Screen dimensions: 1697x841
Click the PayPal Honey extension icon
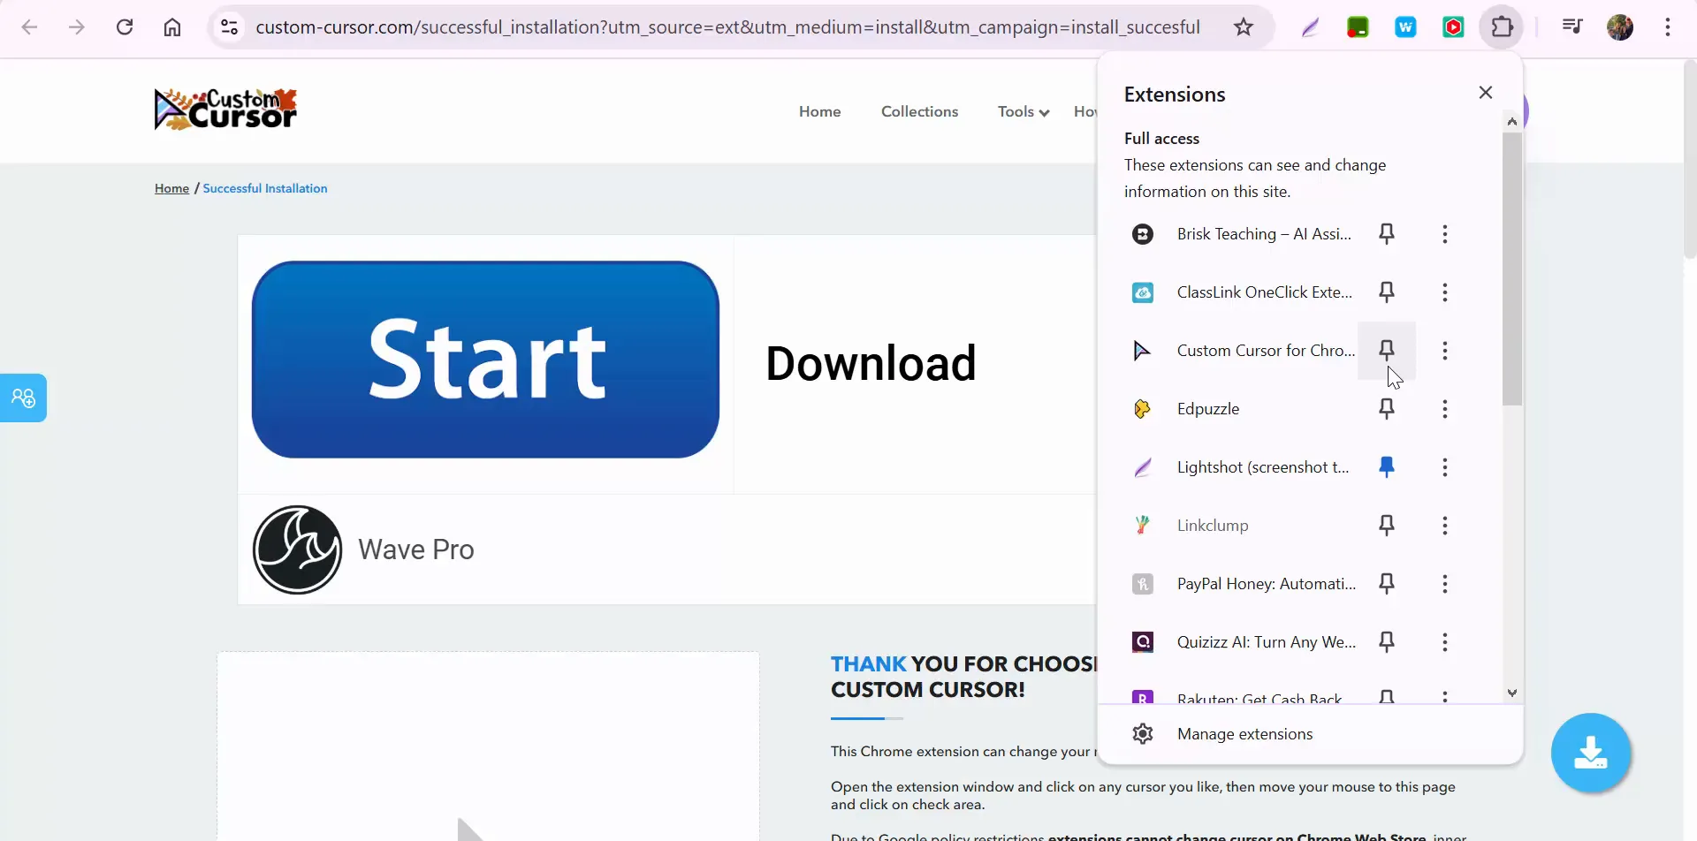[x=1143, y=584]
